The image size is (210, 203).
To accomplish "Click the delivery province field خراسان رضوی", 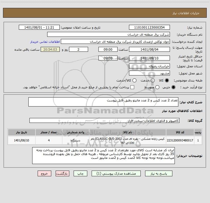I will (149, 66).
